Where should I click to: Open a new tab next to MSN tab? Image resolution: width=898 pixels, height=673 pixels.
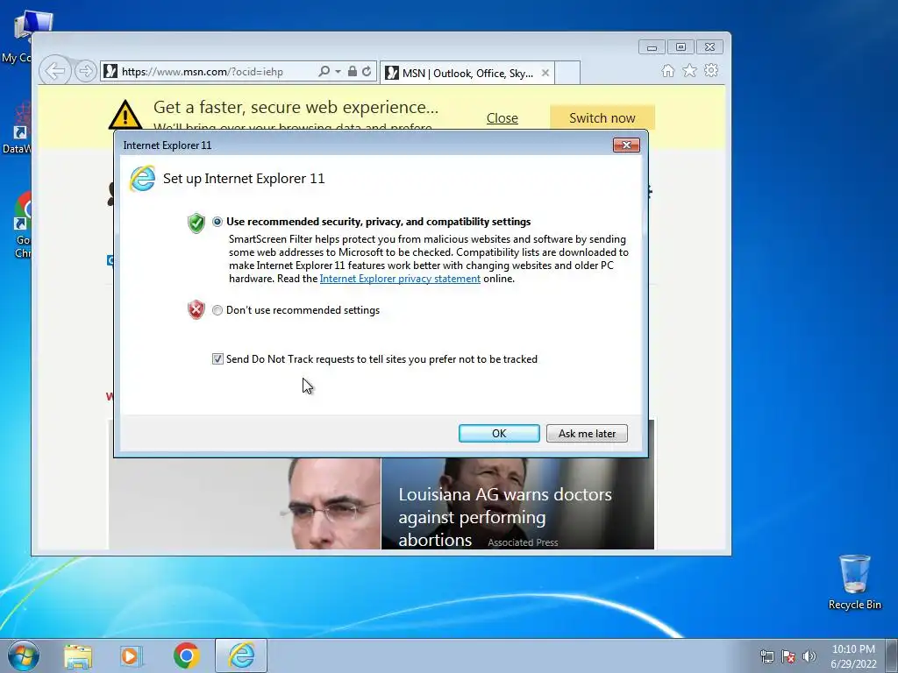click(567, 73)
